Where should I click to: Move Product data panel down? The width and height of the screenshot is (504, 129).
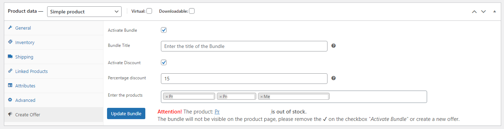click(x=483, y=12)
